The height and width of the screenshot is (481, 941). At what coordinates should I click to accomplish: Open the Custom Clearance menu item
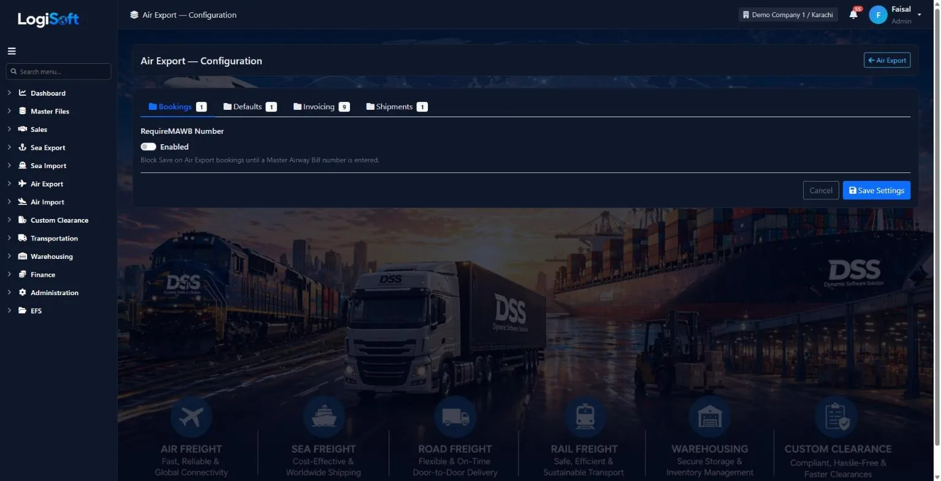[59, 220]
